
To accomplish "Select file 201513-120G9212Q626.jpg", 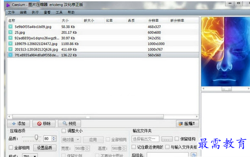I will 36,49.
